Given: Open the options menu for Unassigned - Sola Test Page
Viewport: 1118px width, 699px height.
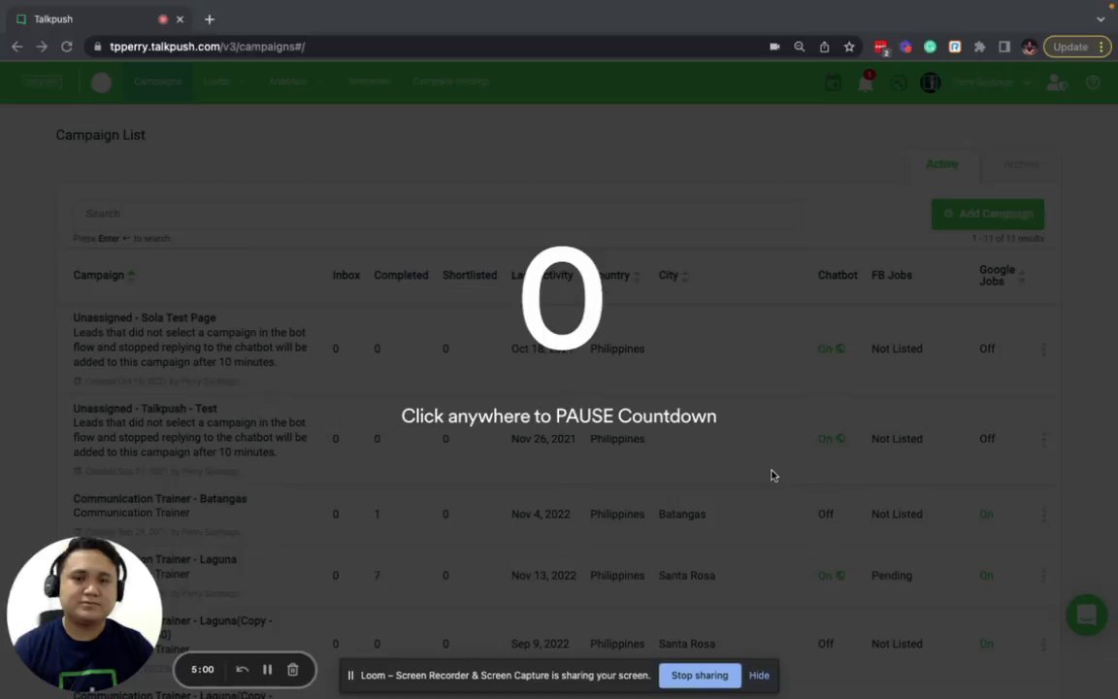Looking at the screenshot, I should (x=1043, y=349).
